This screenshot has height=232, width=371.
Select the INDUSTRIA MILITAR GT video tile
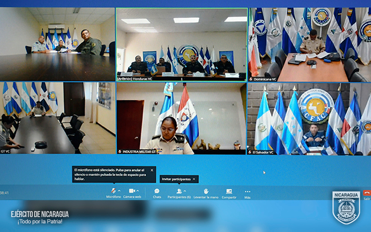(x=182, y=118)
